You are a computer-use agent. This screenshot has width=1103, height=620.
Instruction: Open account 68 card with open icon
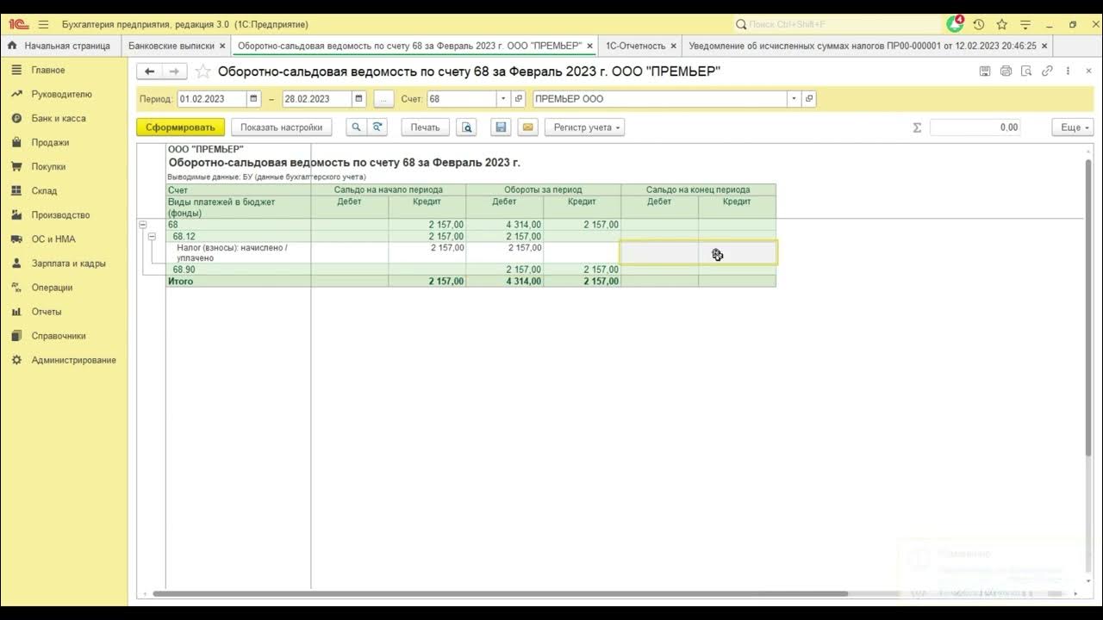click(519, 99)
